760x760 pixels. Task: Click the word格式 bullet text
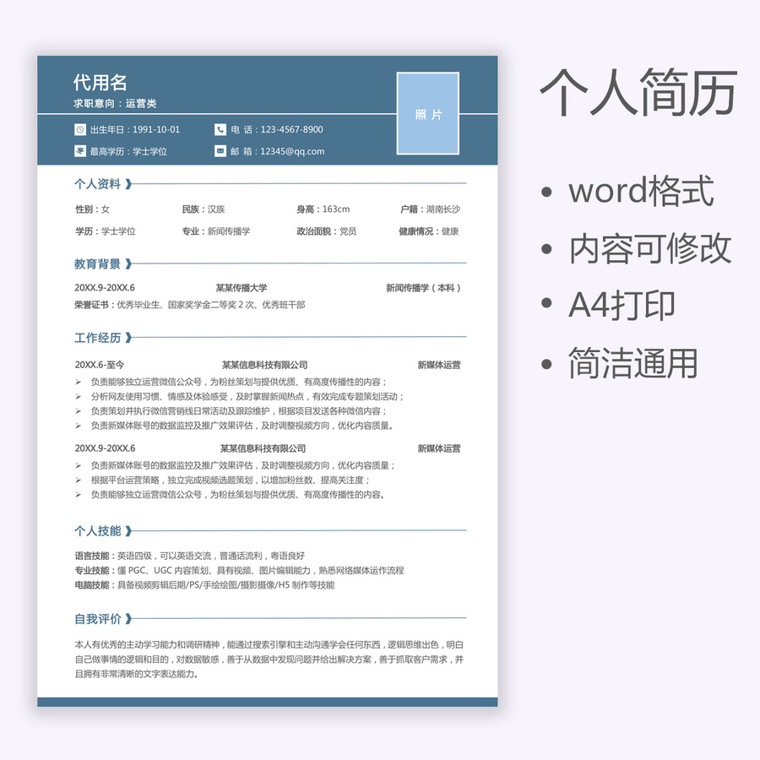coord(641,191)
